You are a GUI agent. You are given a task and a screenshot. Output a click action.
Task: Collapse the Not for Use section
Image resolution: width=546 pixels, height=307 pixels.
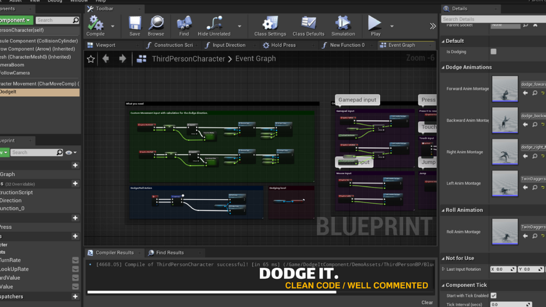pos(443,258)
